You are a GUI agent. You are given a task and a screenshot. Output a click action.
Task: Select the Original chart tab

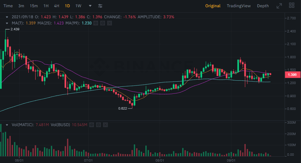tap(213, 6)
